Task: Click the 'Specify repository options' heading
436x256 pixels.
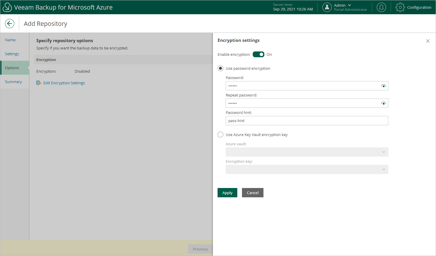Action: click(64, 41)
